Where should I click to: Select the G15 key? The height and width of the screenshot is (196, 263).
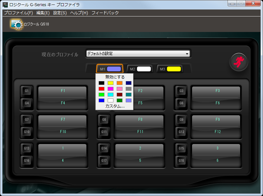point(181,149)
